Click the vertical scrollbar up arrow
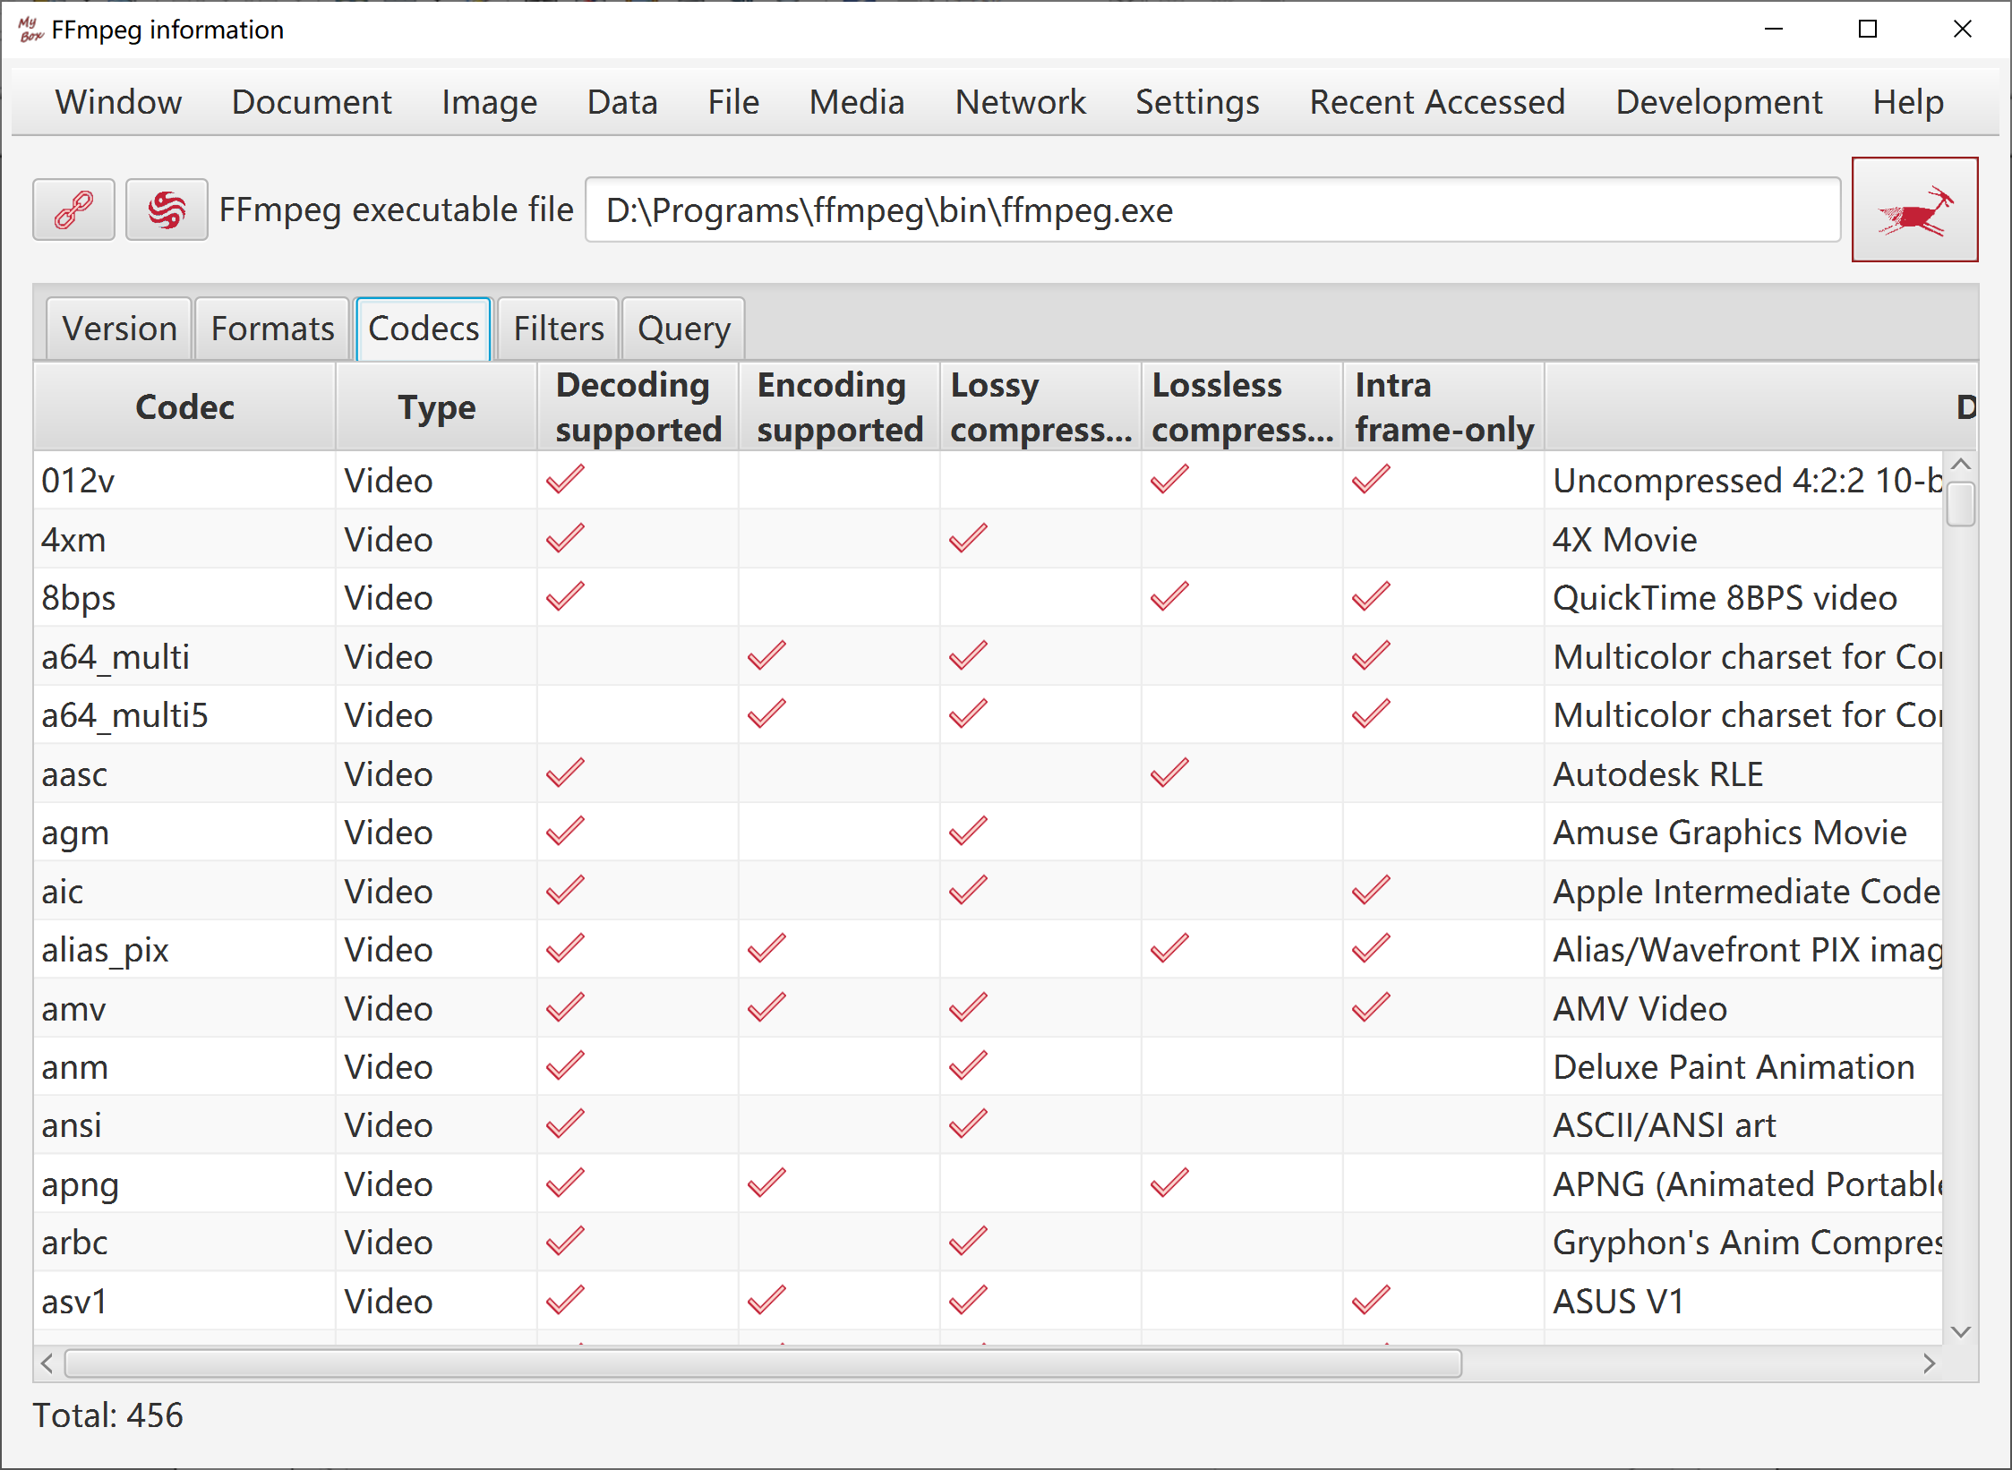 (1961, 464)
